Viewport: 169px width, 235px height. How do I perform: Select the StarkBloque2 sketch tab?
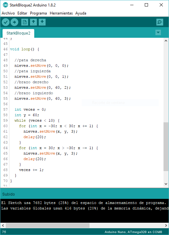[x=18, y=33]
